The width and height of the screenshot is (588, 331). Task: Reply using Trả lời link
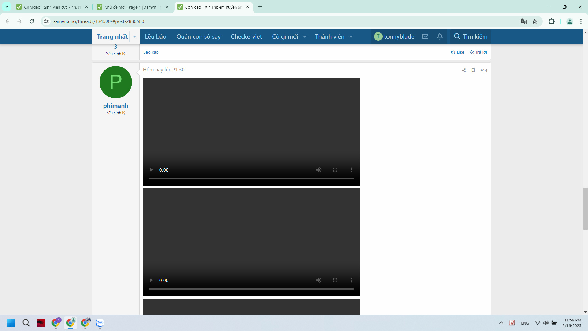[x=478, y=52]
